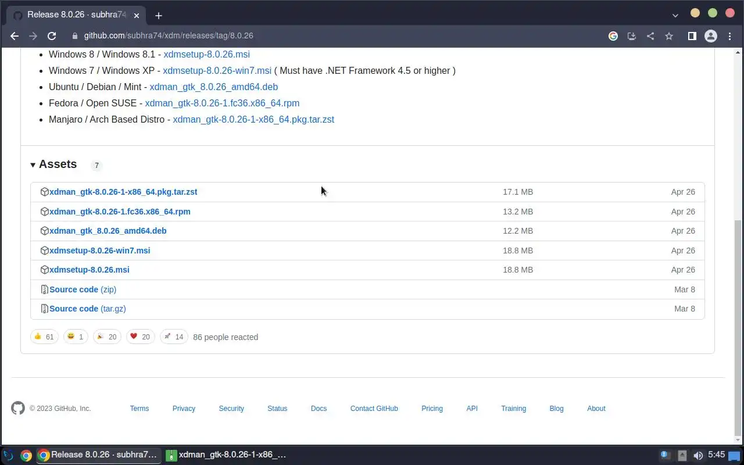This screenshot has height=465, width=744.
Task: Click the install/download page icon in address bar
Action: 632,36
